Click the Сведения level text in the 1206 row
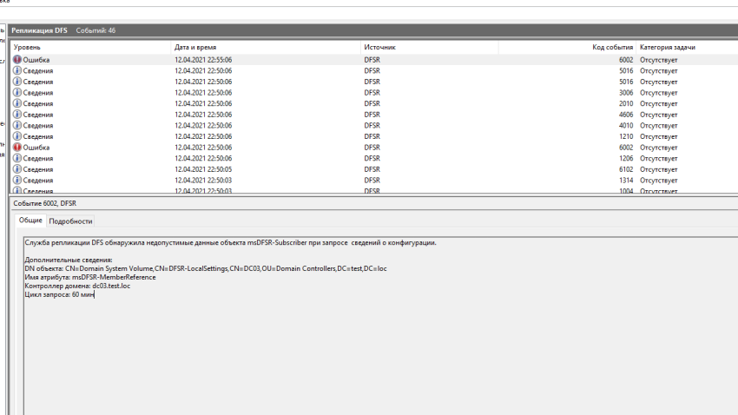The height and width of the screenshot is (415, 738). click(38, 158)
